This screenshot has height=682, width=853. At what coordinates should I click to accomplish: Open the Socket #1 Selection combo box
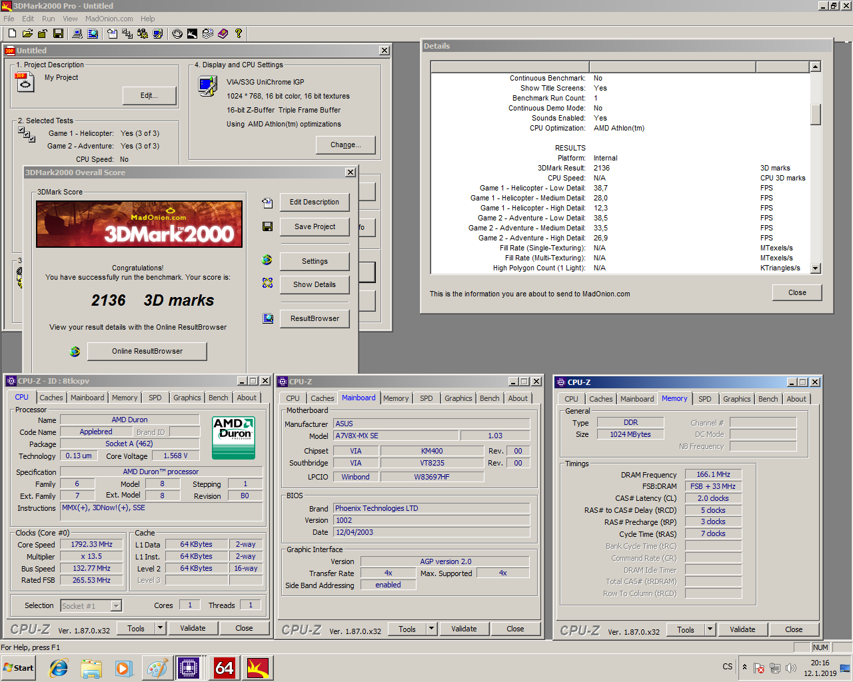click(x=91, y=605)
